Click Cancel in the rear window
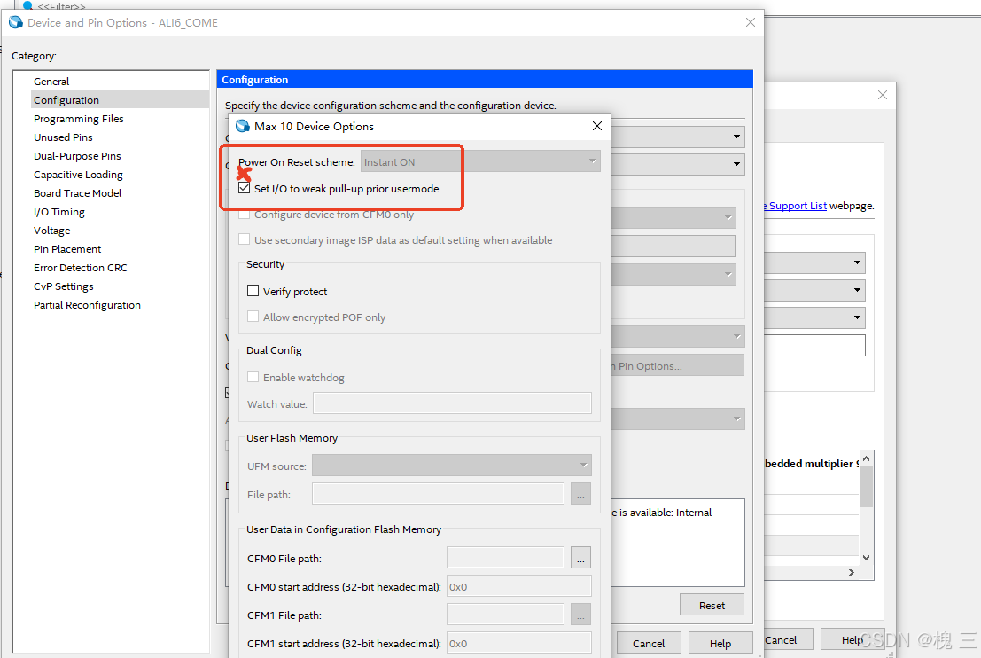981x658 pixels. (788, 639)
